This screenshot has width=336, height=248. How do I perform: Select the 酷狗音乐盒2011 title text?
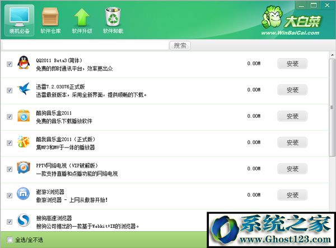coord(54,113)
